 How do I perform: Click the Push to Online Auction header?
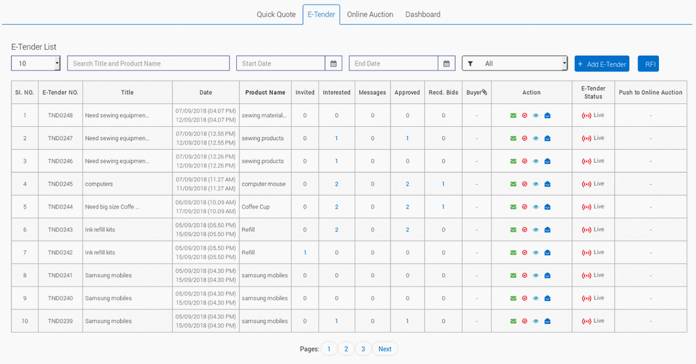pos(650,92)
